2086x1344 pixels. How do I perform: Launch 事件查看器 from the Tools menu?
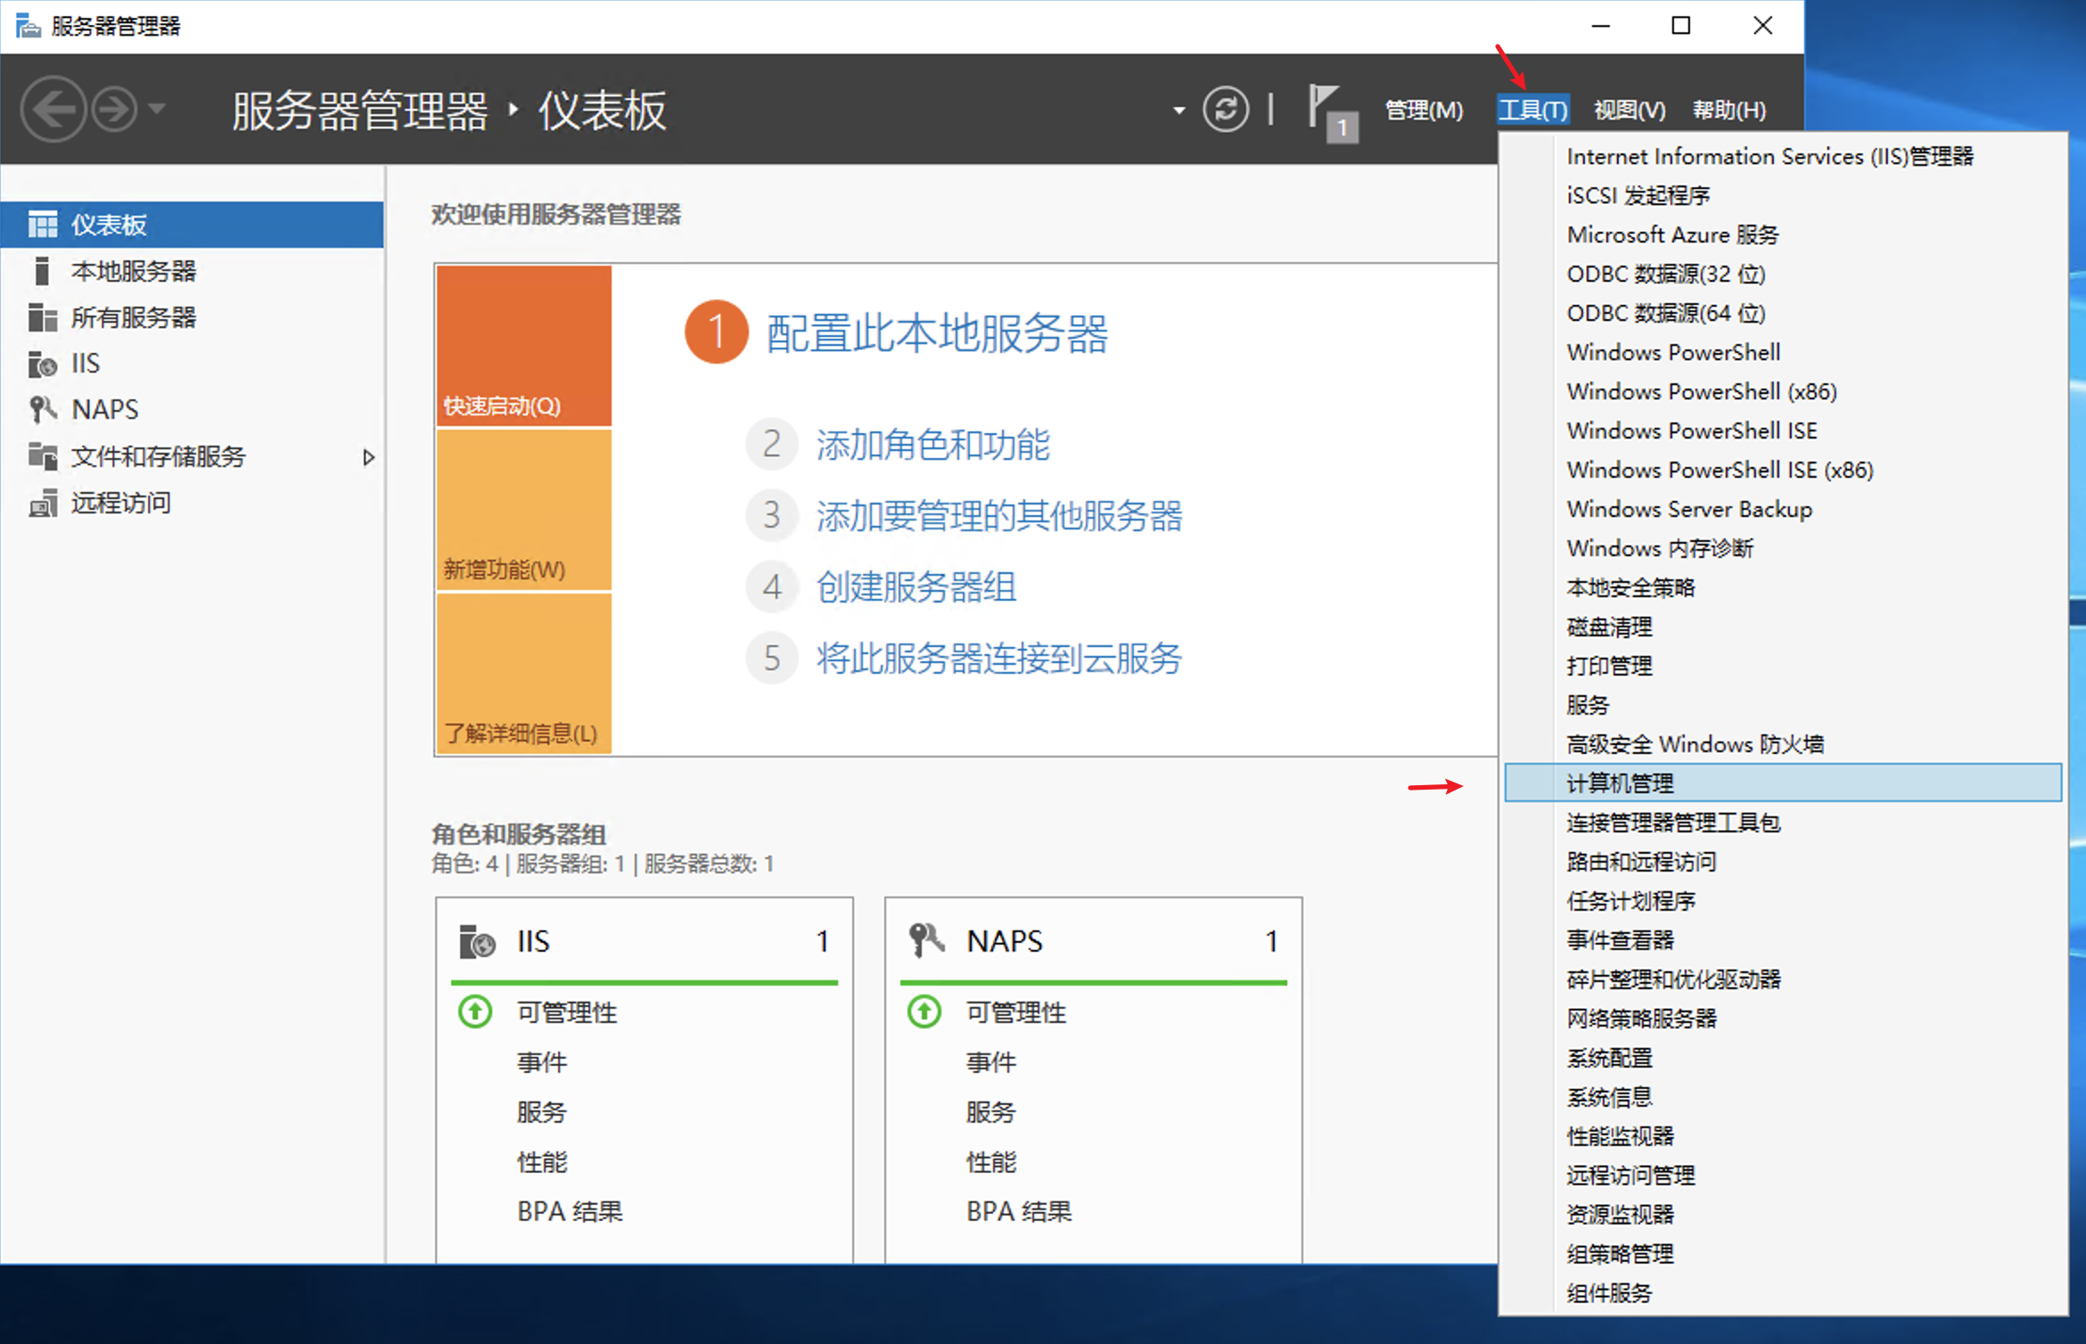pyautogui.click(x=1621, y=939)
